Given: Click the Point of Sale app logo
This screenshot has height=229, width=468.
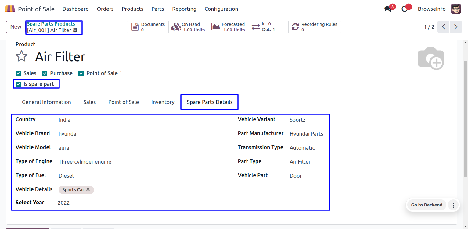Looking at the screenshot, I should tap(10, 9).
